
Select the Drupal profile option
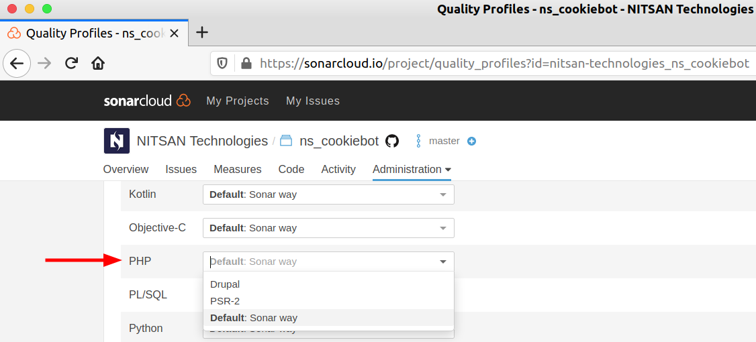point(225,284)
